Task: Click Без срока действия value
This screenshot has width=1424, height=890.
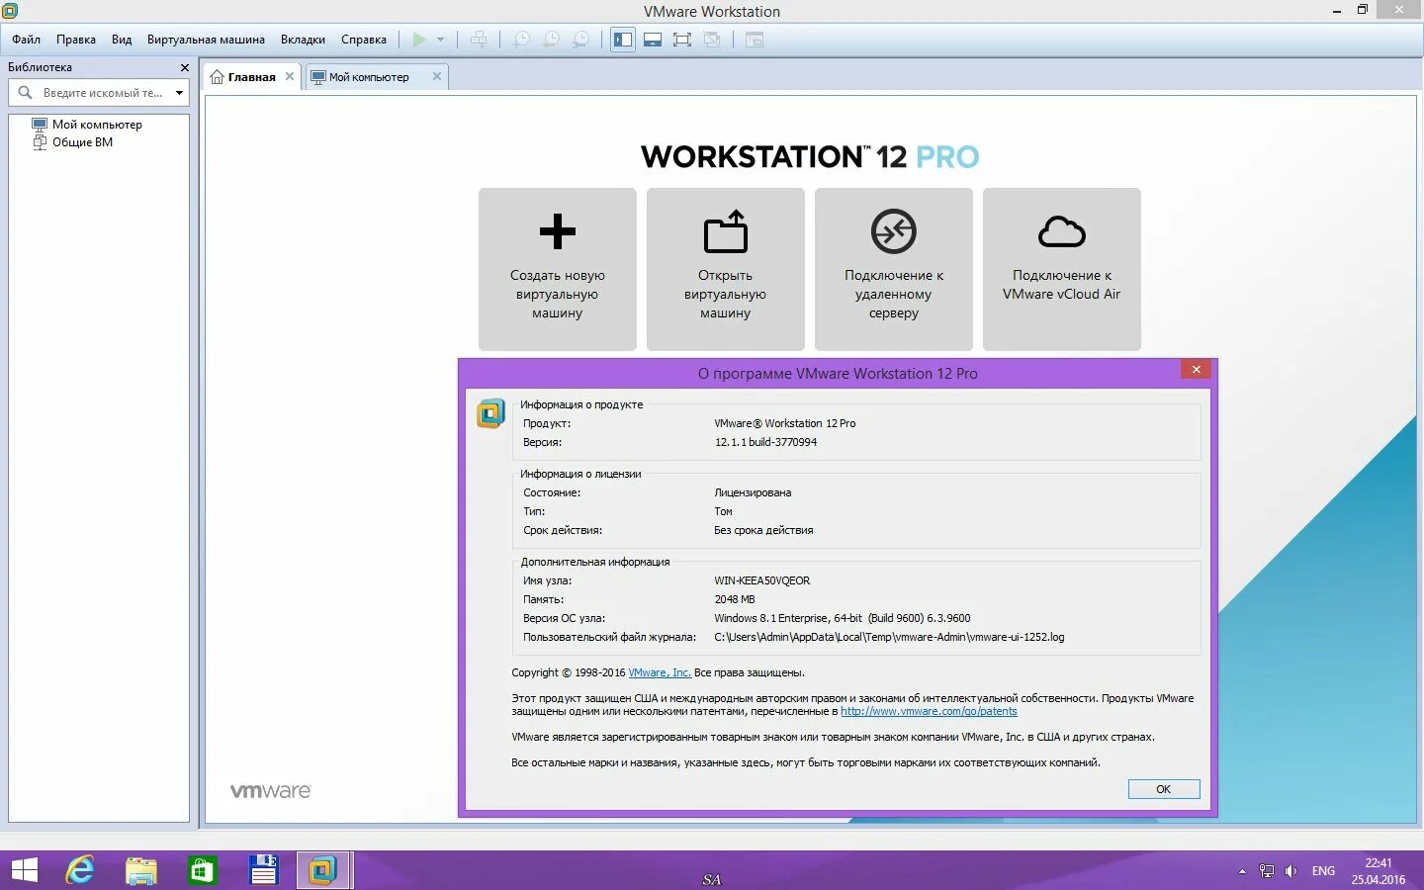Action: [763, 530]
